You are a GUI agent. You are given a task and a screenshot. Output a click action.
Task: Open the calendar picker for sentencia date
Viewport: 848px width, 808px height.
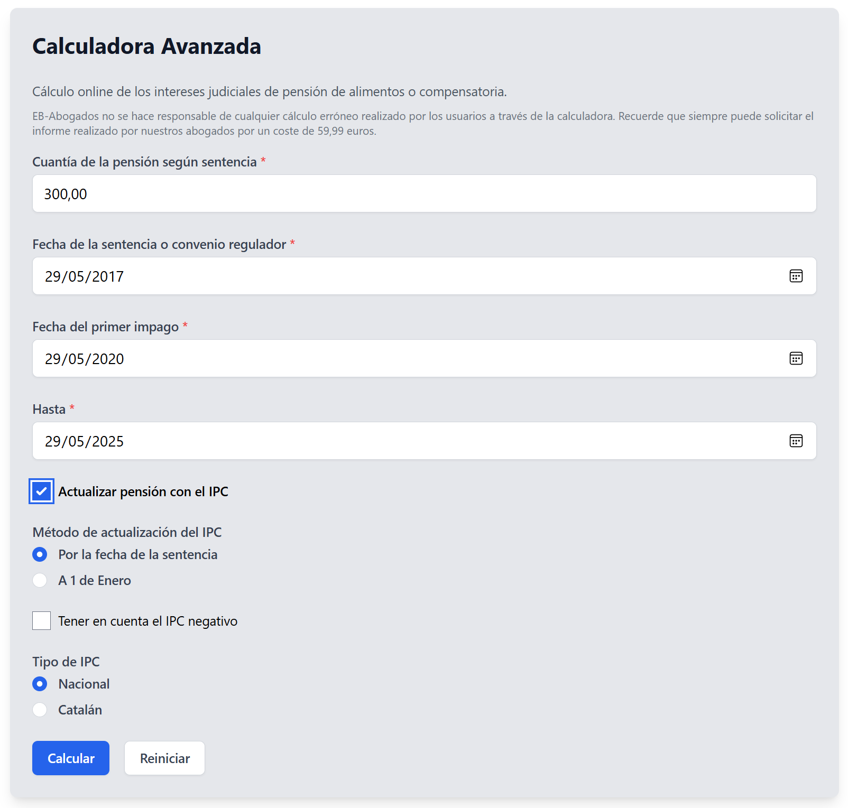pos(796,276)
